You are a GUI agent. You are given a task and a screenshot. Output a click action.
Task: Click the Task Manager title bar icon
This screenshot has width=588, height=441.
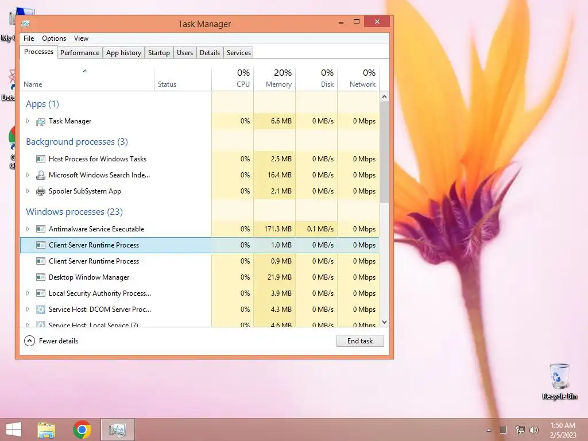[x=25, y=24]
